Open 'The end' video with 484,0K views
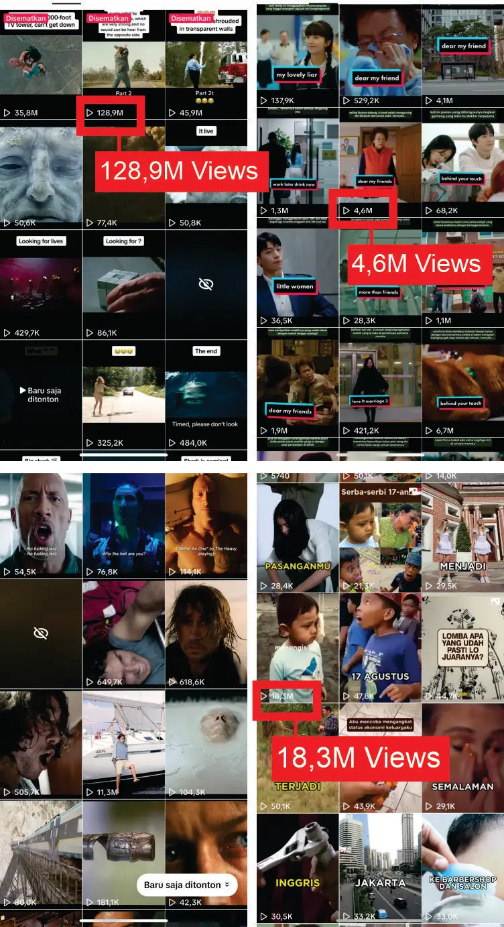The width and height of the screenshot is (504, 927). point(206,394)
